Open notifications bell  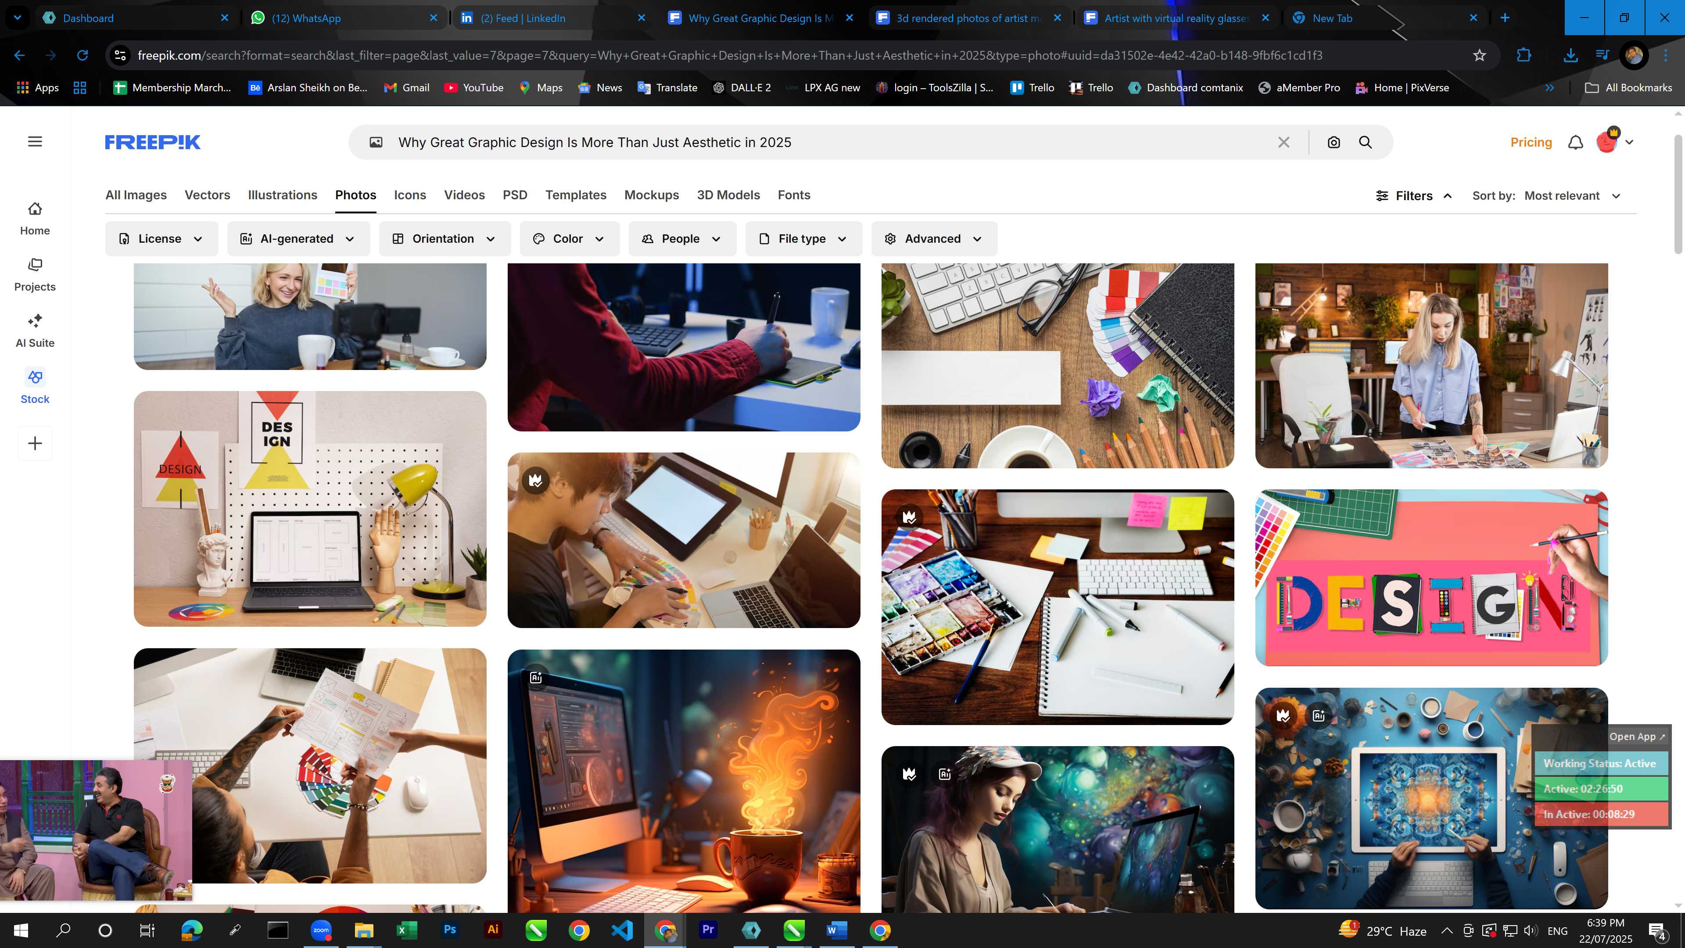point(1576,142)
